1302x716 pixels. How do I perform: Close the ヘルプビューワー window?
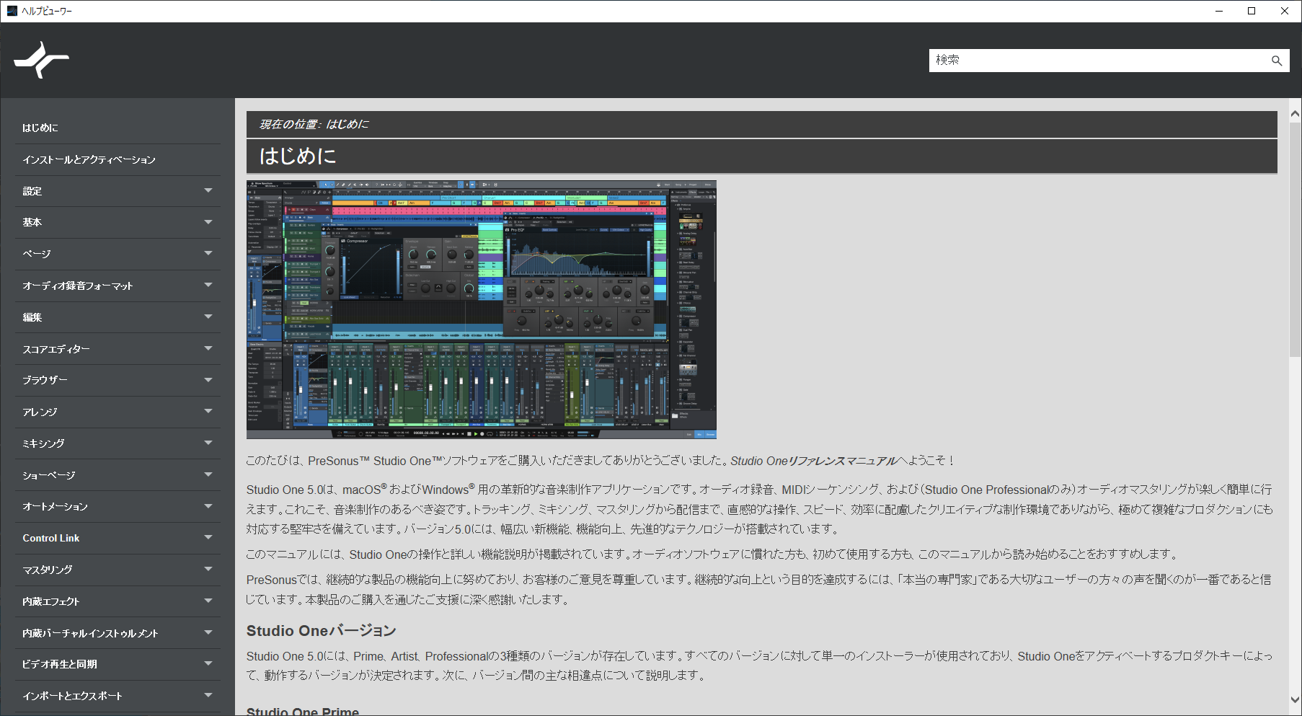click(x=1285, y=11)
